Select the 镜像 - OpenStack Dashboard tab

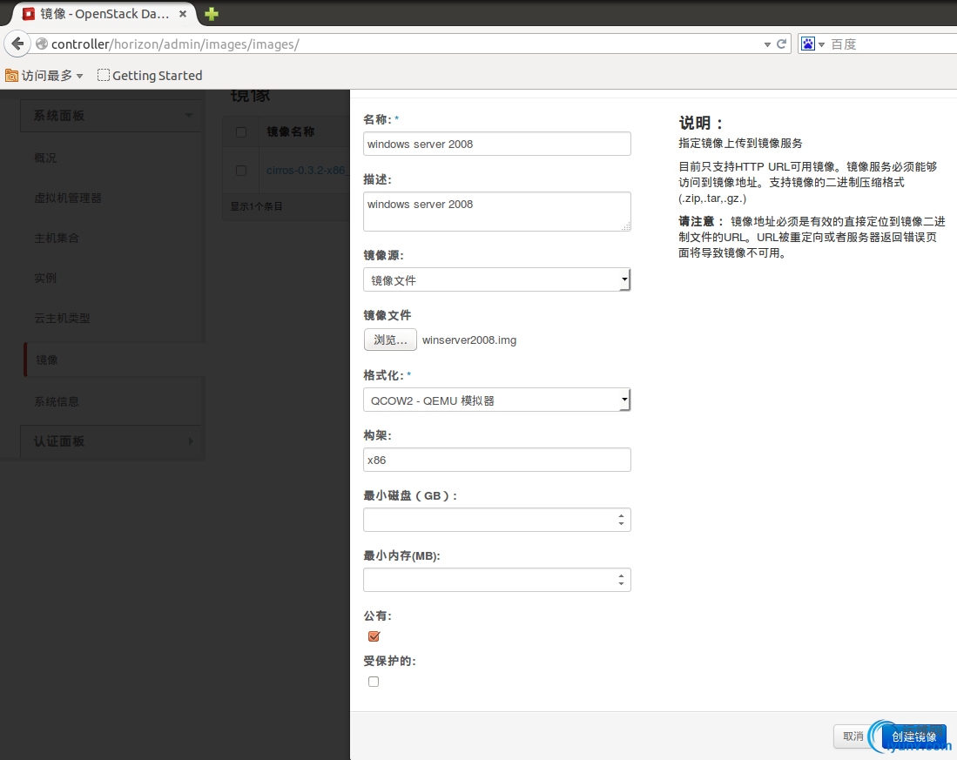(x=104, y=13)
